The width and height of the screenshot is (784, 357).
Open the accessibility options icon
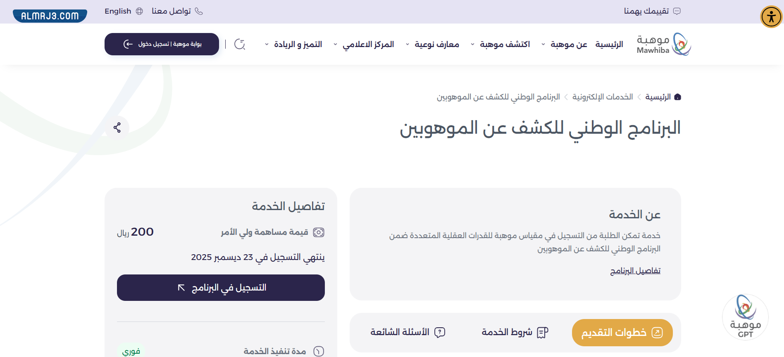[x=771, y=17]
